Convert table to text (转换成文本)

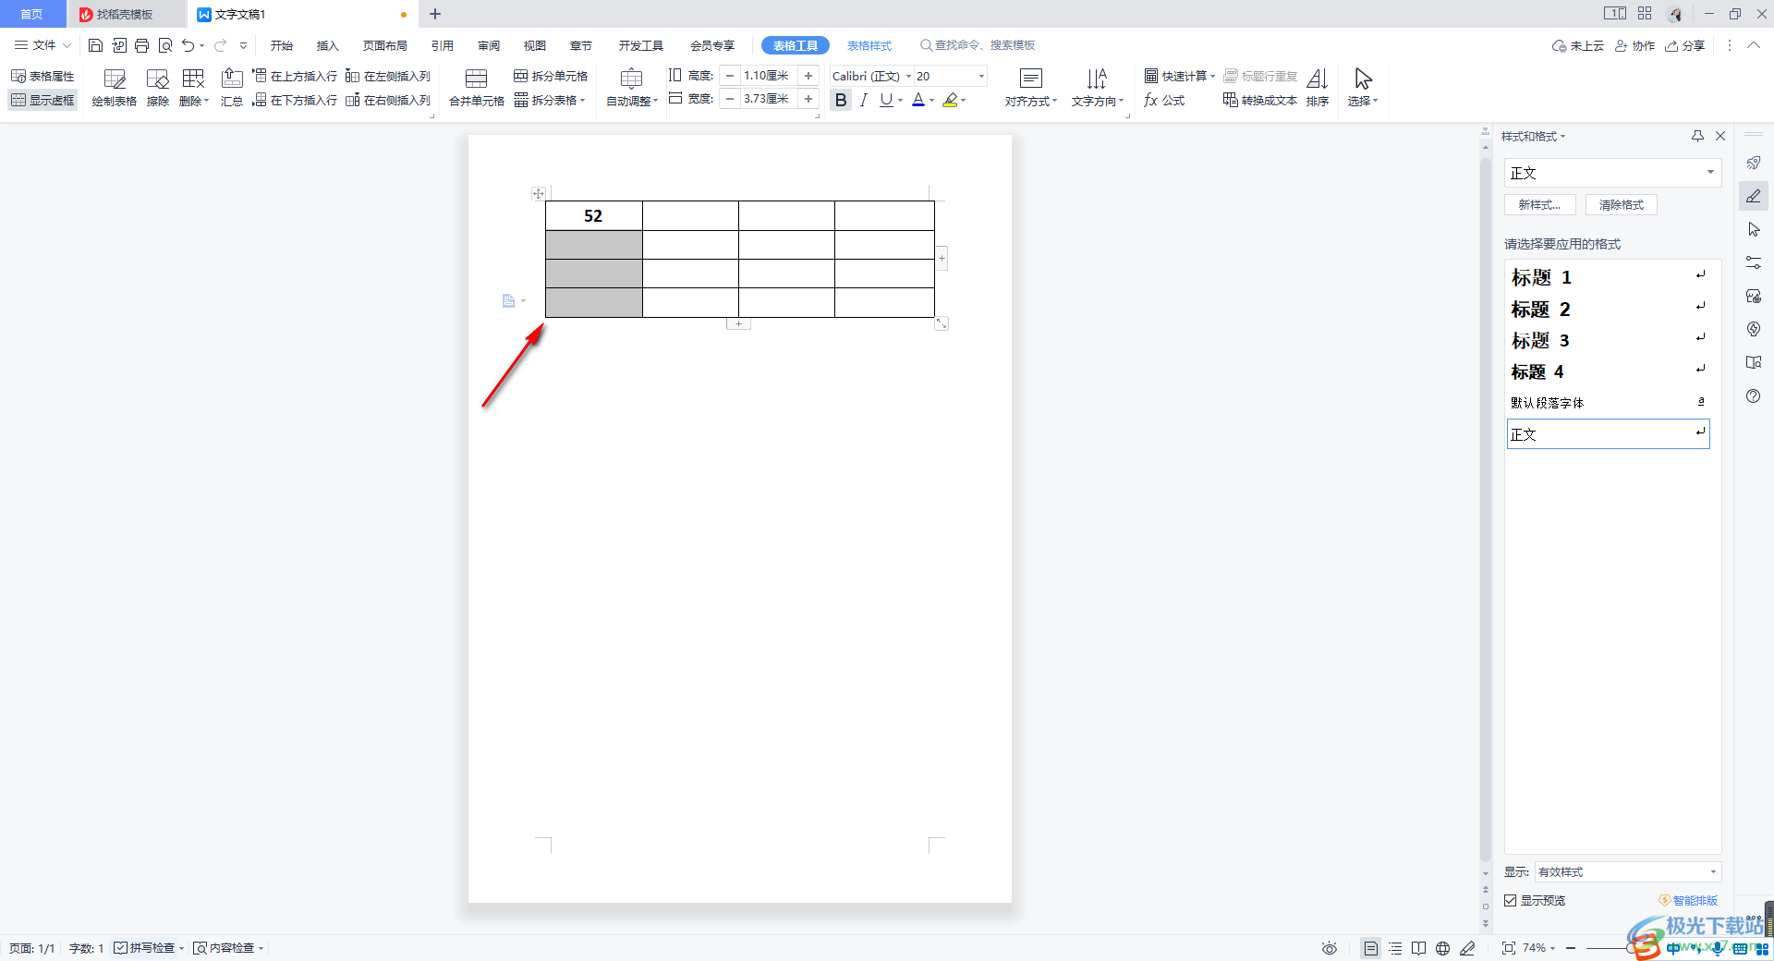1260,100
